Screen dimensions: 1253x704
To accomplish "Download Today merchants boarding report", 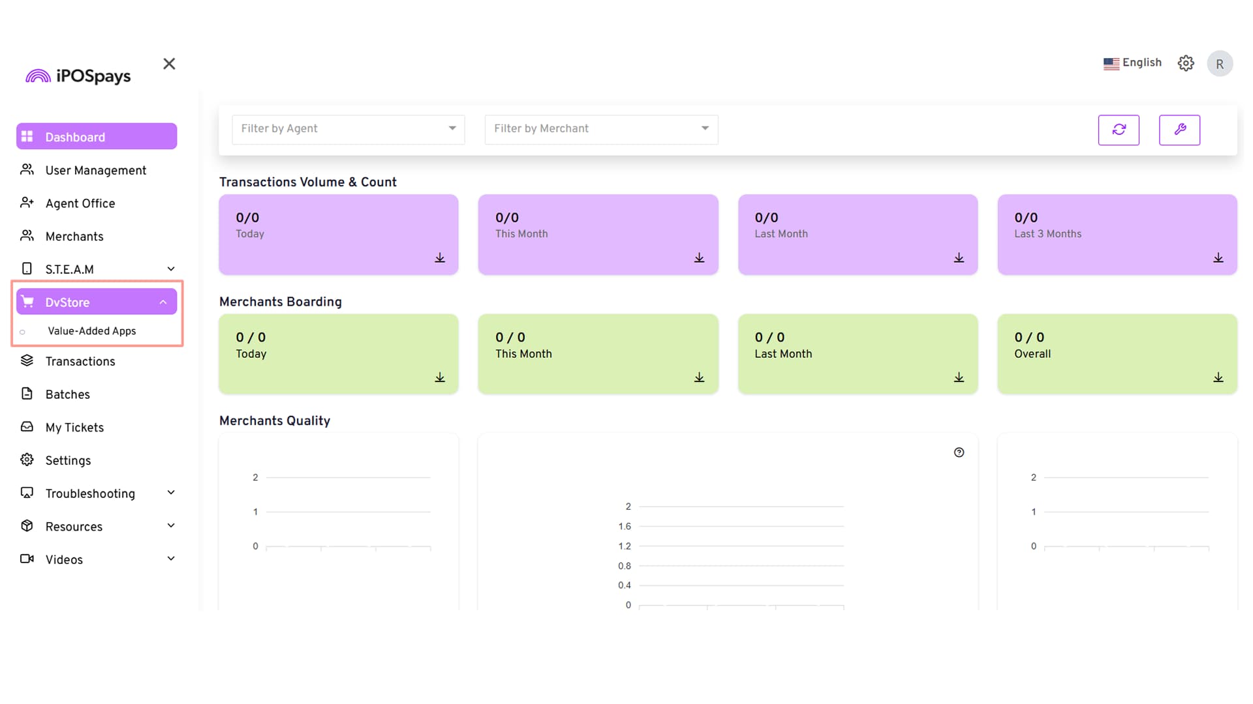I will coord(440,377).
